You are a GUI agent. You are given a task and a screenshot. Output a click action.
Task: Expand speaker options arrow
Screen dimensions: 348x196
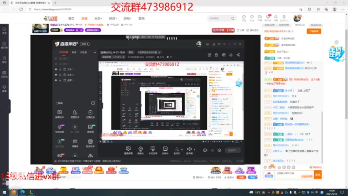[194, 149]
